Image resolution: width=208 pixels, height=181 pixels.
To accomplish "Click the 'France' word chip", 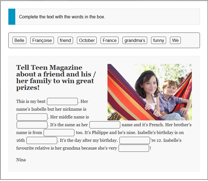I will 110,40.
